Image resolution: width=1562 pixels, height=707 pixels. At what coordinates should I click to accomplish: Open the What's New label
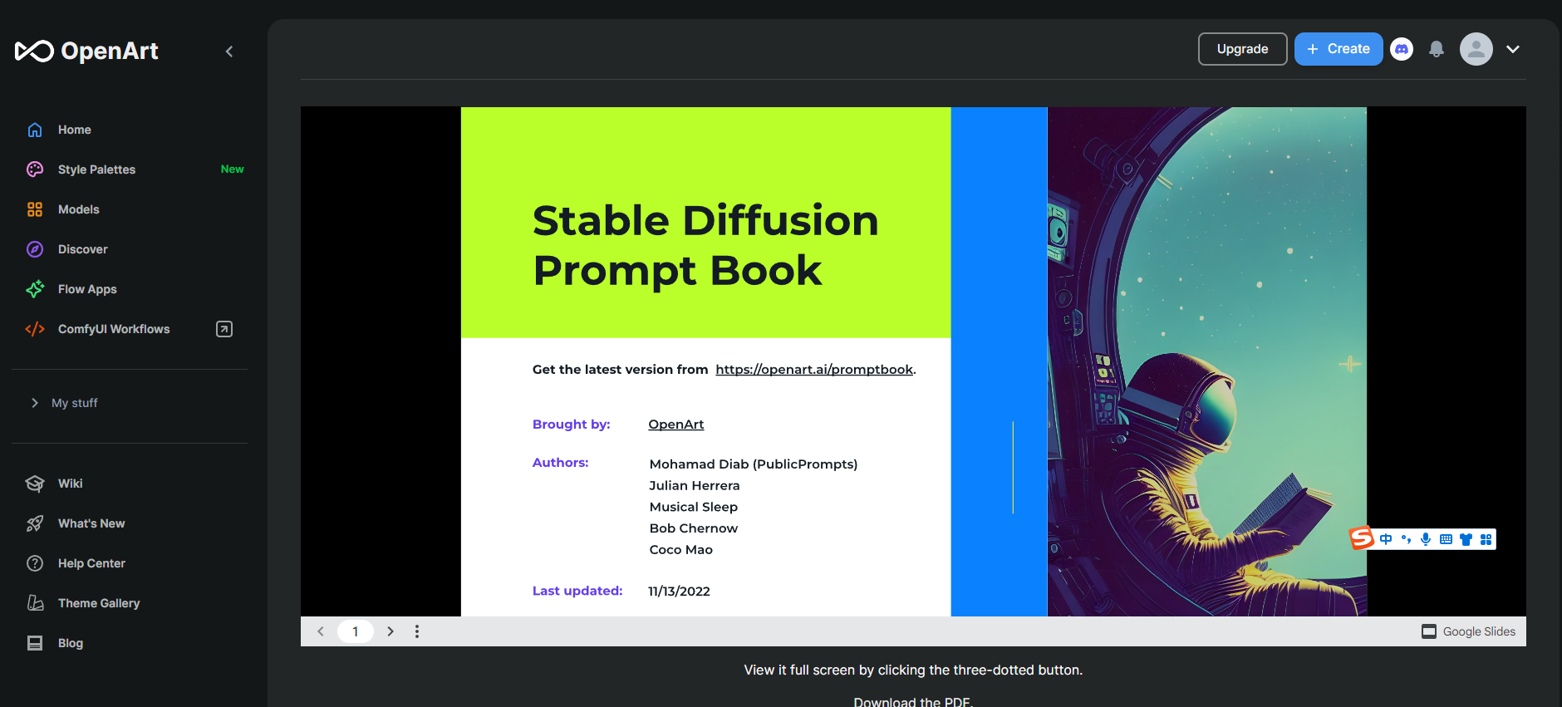91,523
